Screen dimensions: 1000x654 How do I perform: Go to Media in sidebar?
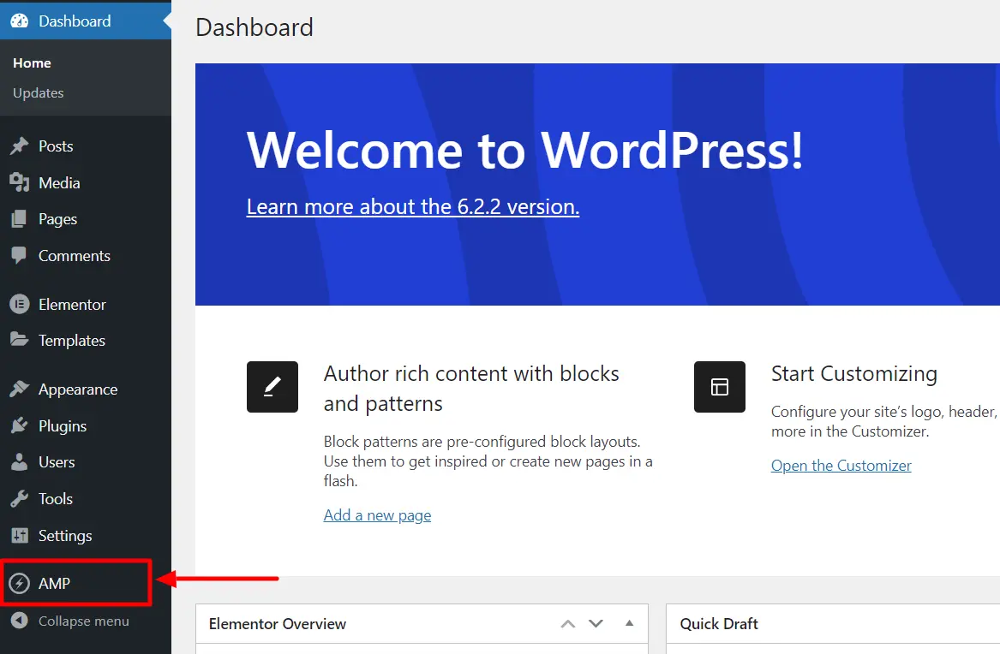click(x=86, y=183)
